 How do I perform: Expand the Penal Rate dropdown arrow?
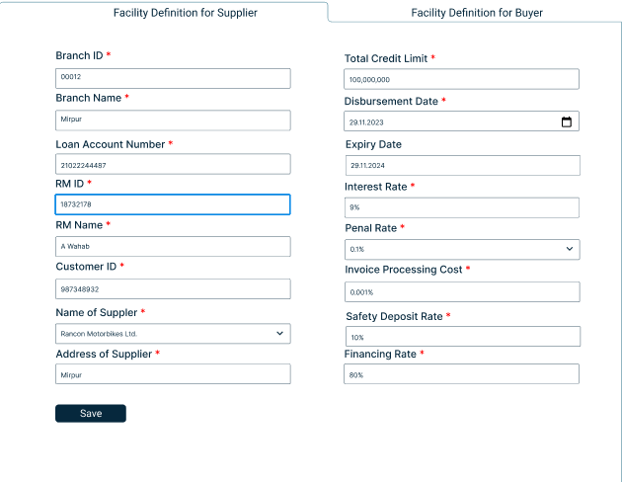pos(570,249)
